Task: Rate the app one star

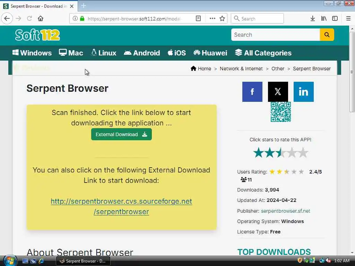Action: (x=259, y=153)
